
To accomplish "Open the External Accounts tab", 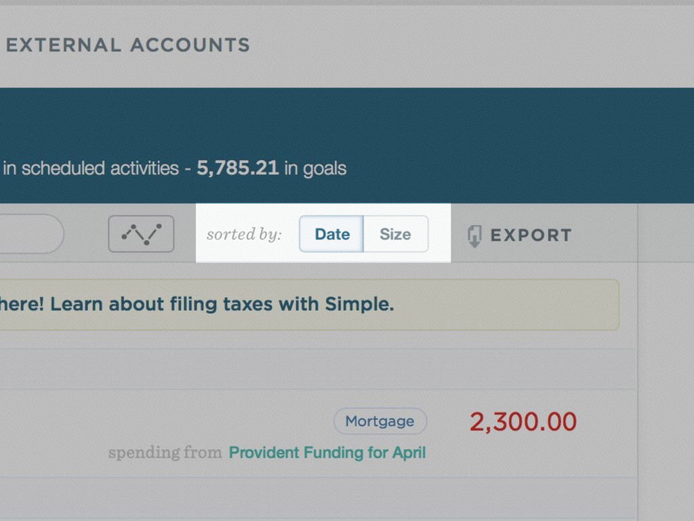I will 128,45.
